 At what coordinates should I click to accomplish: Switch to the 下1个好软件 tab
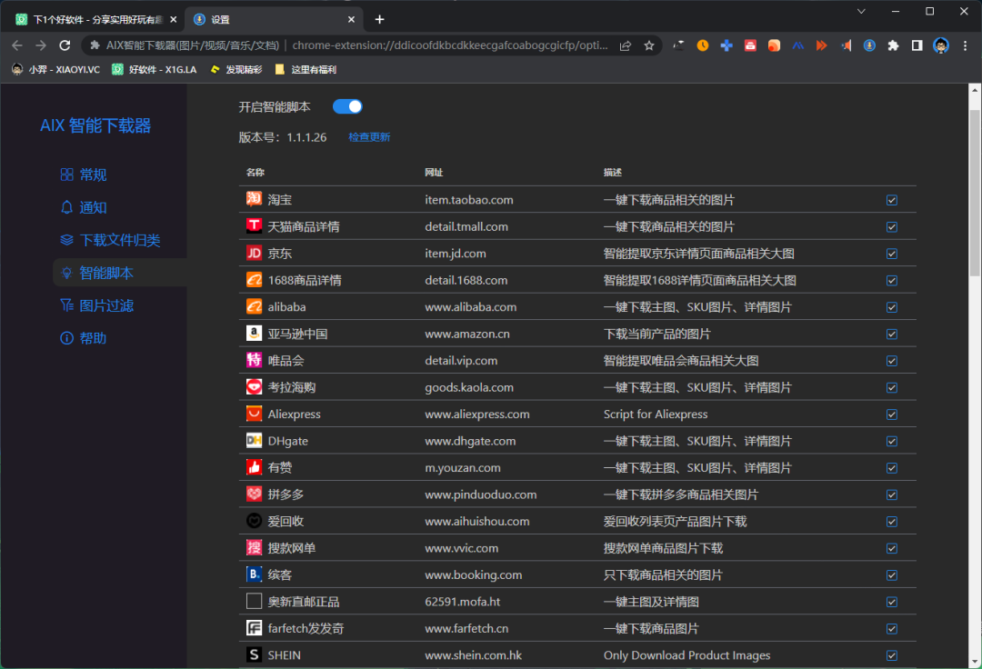pos(95,19)
